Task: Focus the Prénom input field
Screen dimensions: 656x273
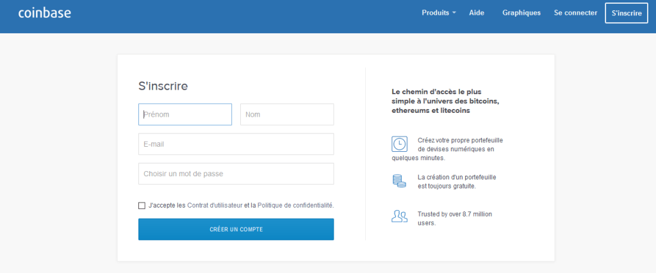Action: (x=185, y=114)
